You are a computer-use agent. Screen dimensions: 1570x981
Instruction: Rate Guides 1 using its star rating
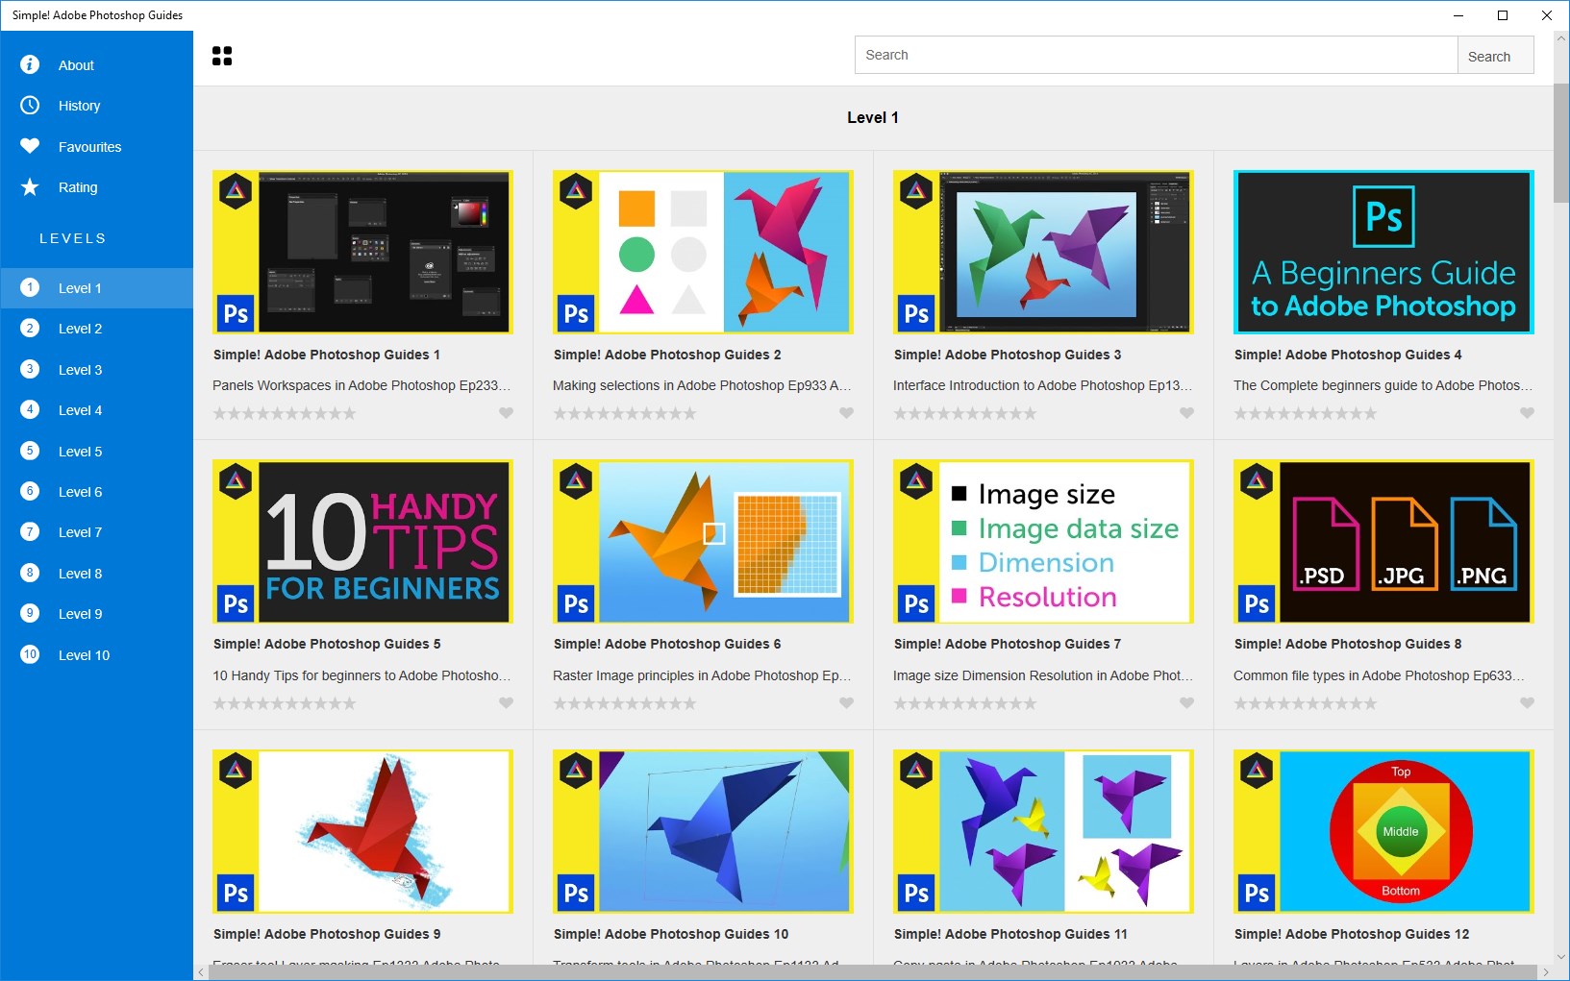(x=285, y=413)
